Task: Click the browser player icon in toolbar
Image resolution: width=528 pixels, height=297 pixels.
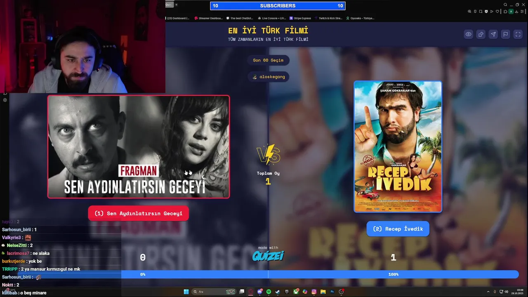Action: 492,11
